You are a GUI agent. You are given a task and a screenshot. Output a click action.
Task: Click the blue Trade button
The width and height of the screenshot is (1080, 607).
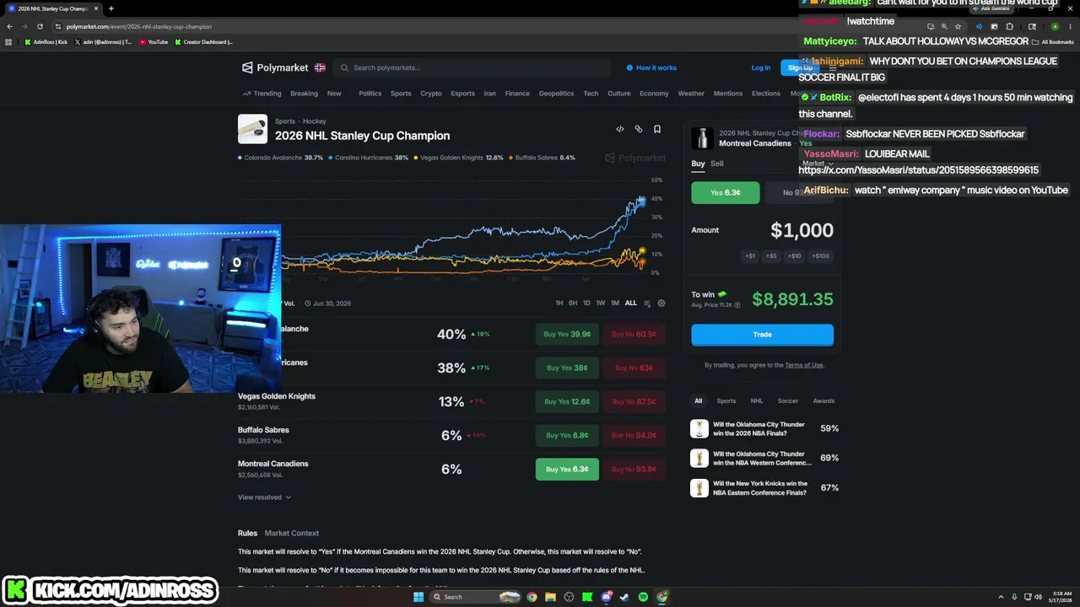tap(762, 335)
